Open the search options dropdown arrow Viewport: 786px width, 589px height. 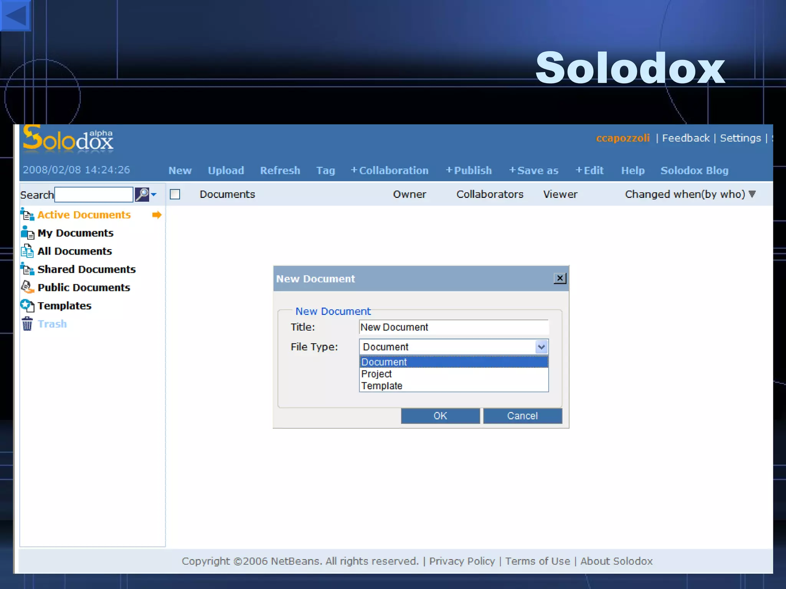coord(154,194)
